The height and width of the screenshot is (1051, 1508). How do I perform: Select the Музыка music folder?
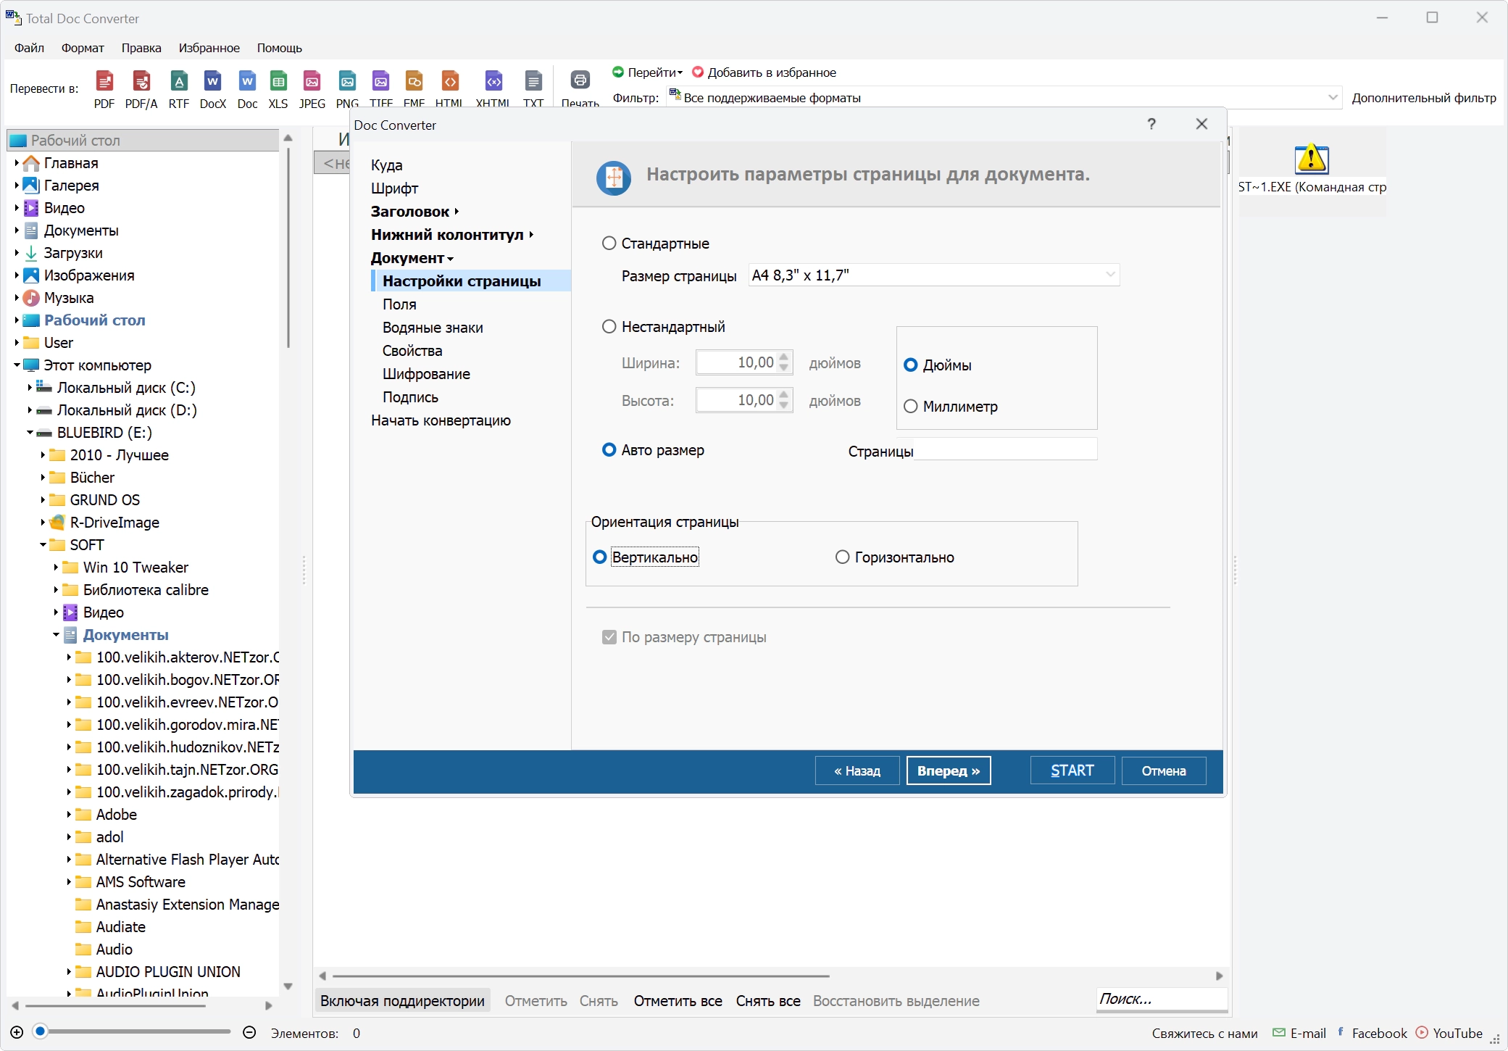pos(69,298)
